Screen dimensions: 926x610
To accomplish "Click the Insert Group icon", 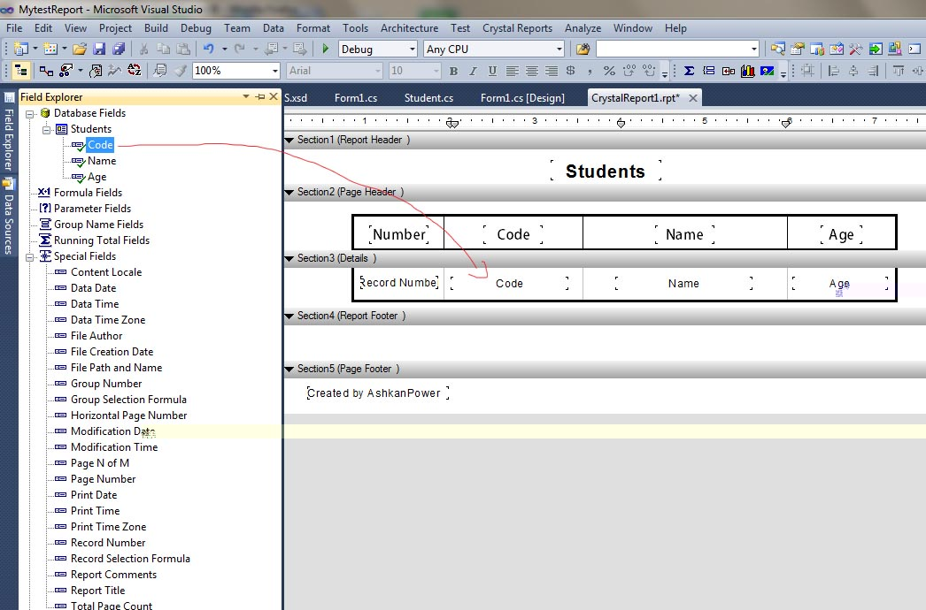I will pyautogui.click(x=709, y=71).
